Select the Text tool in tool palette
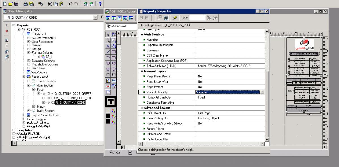The height and width of the screenshot is (167, 339). click(108, 46)
